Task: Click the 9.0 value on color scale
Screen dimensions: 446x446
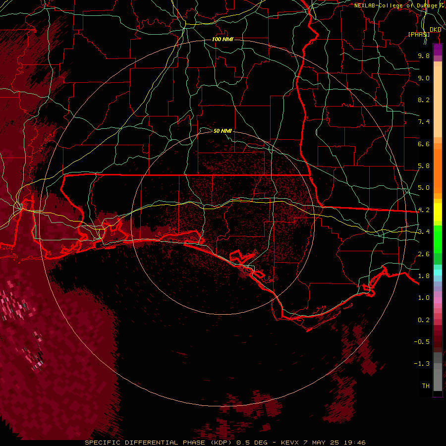Action: (424, 78)
